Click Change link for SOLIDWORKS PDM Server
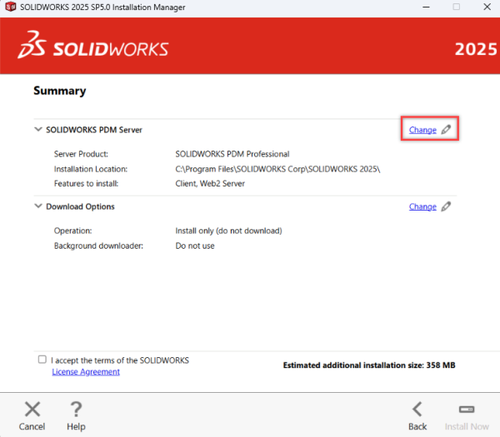Viewport: 500px width, 437px height. point(422,130)
